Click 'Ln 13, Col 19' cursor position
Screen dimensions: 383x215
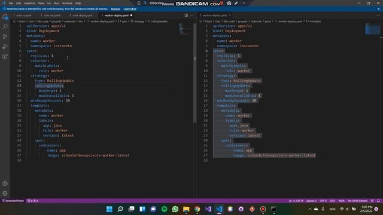coord(296,201)
